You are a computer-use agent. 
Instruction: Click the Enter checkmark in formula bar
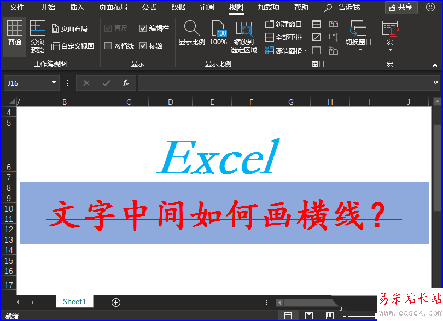[106, 83]
